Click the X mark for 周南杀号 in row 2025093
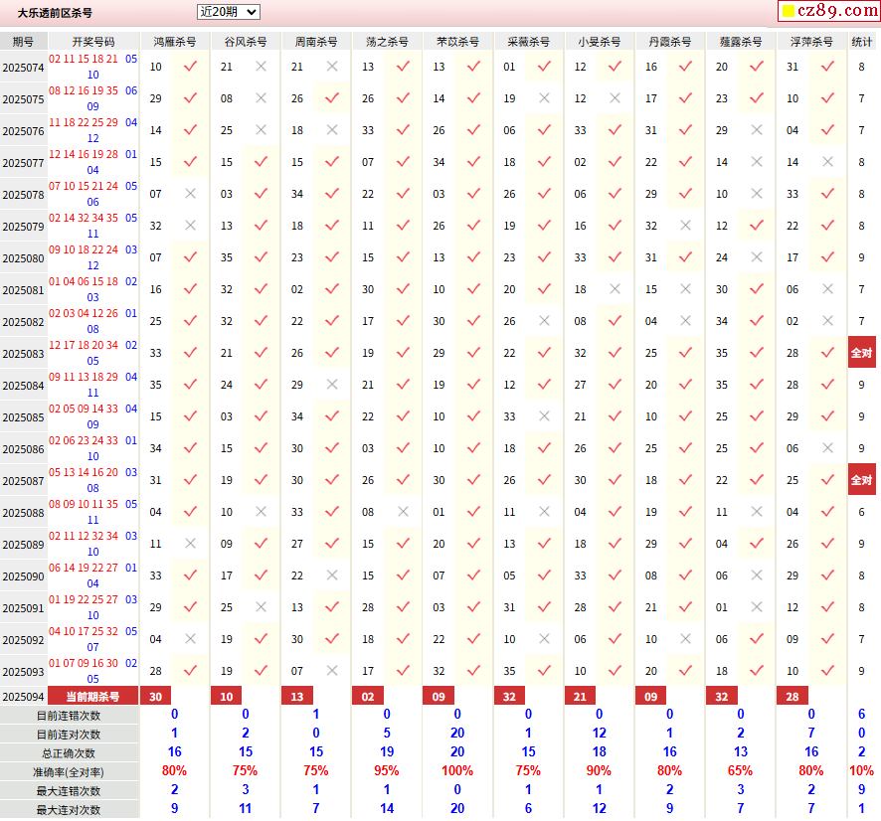 pyautogui.click(x=332, y=671)
